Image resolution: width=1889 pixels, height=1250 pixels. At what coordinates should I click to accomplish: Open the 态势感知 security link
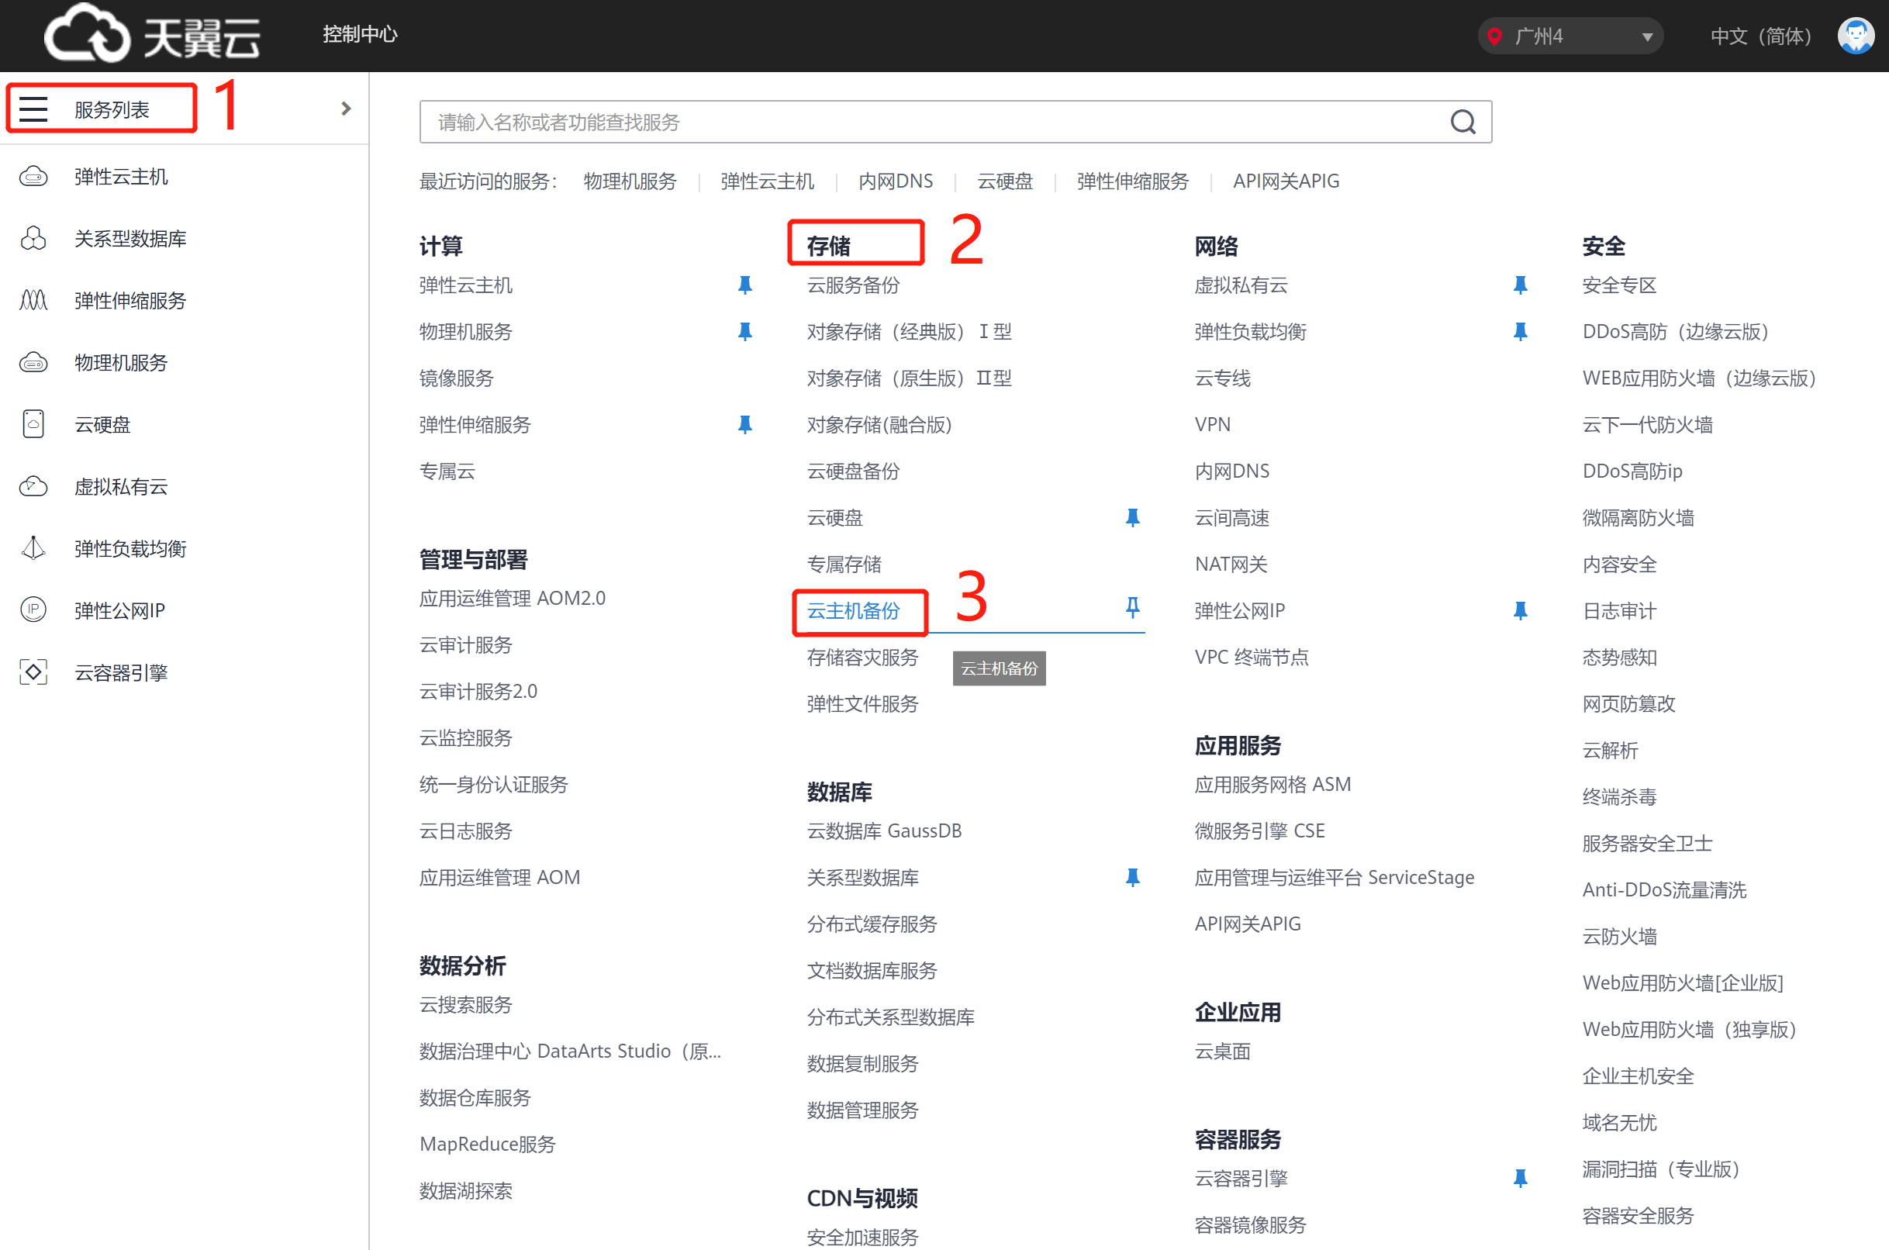pyautogui.click(x=1620, y=658)
